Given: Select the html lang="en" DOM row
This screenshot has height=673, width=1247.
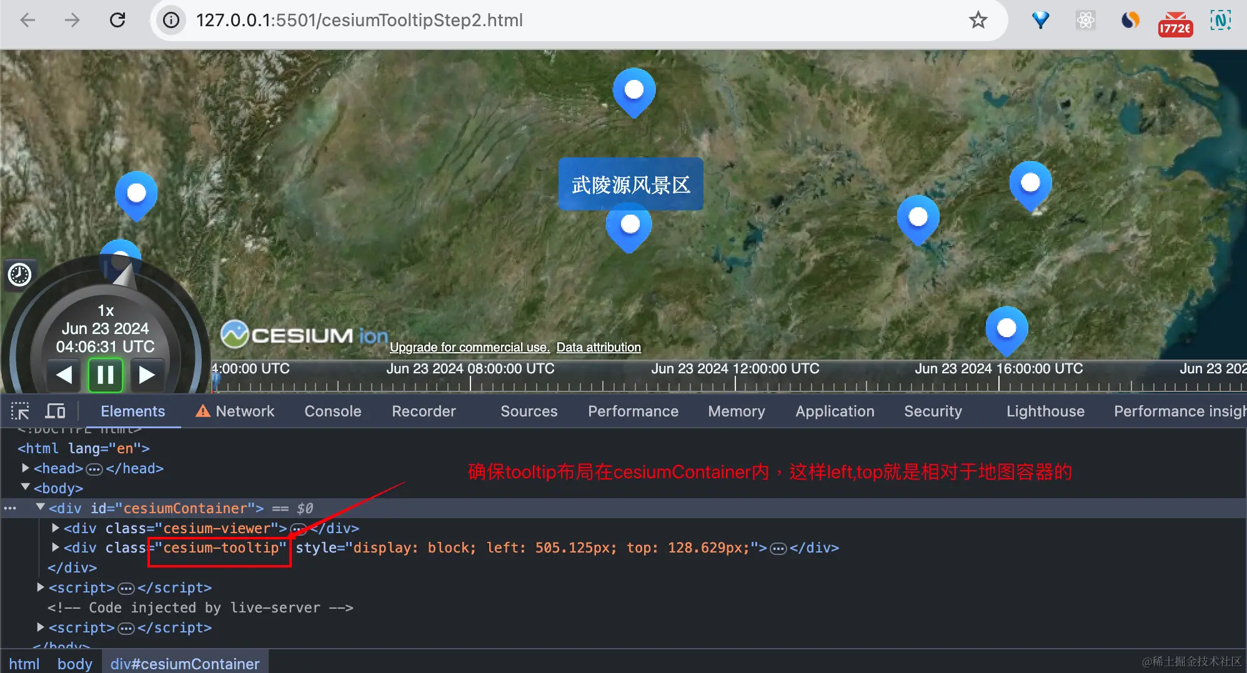Looking at the screenshot, I should [x=84, y=448].
